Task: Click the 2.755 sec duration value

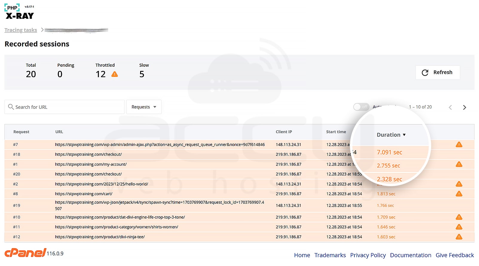Action: coord(388,166)
